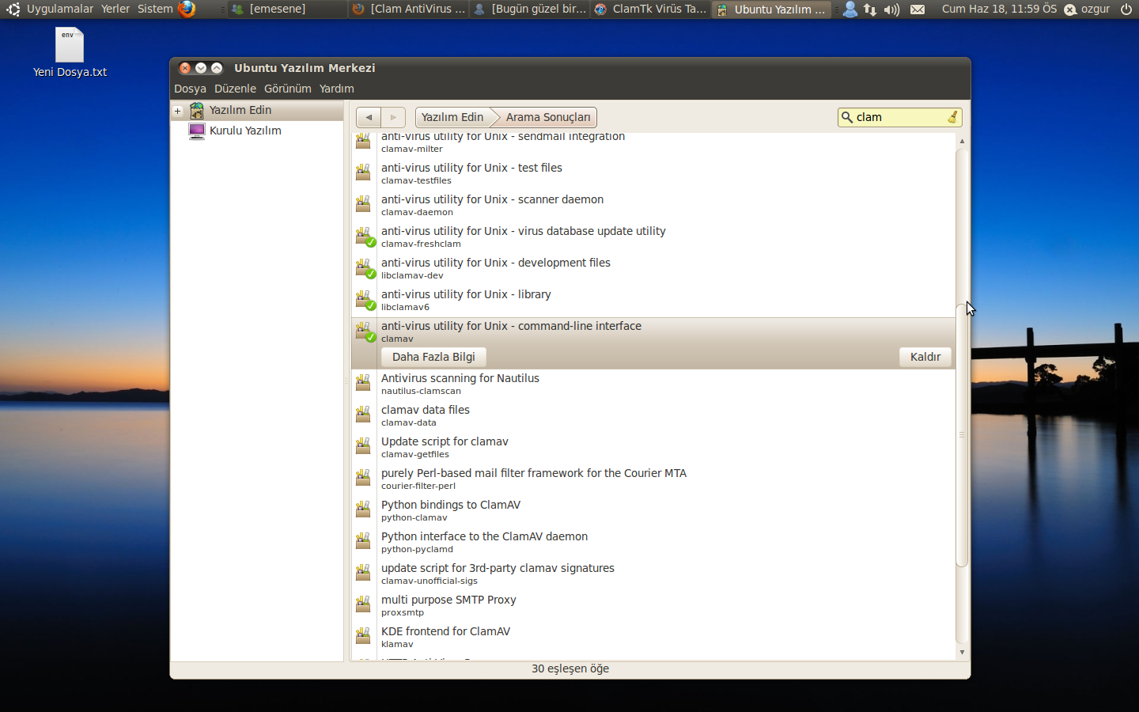This screenshot has width=1139, height=712.
Task: Open the mail indicator envelope icon
Action: tap(917, 9)
